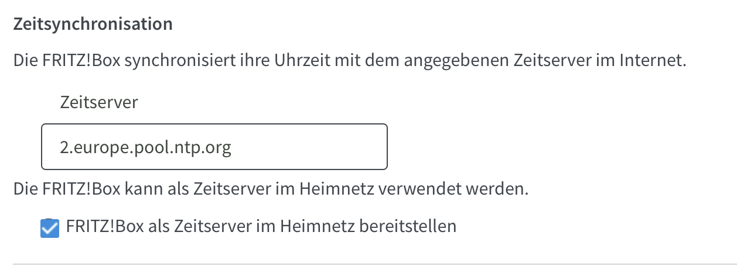This screenshot has height=270, width=737.
Task: Click the 'Zeitserver' field label
Action: tap(99, 102)
